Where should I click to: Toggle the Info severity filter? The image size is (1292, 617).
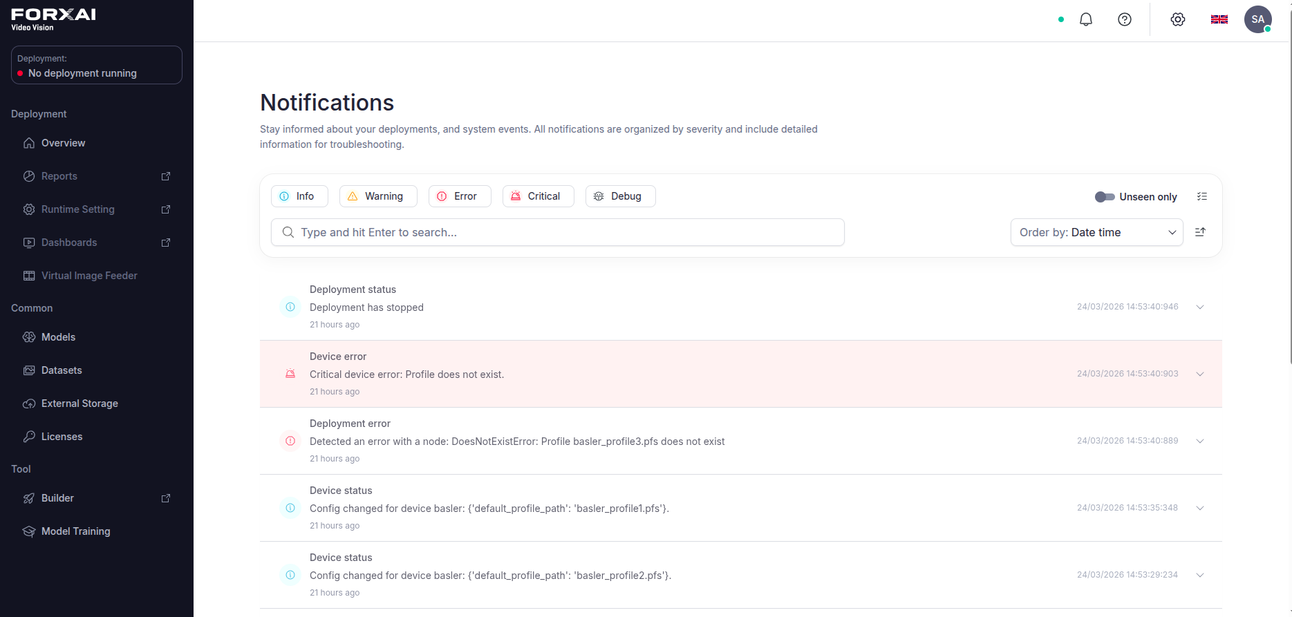(x=299, y=196)
